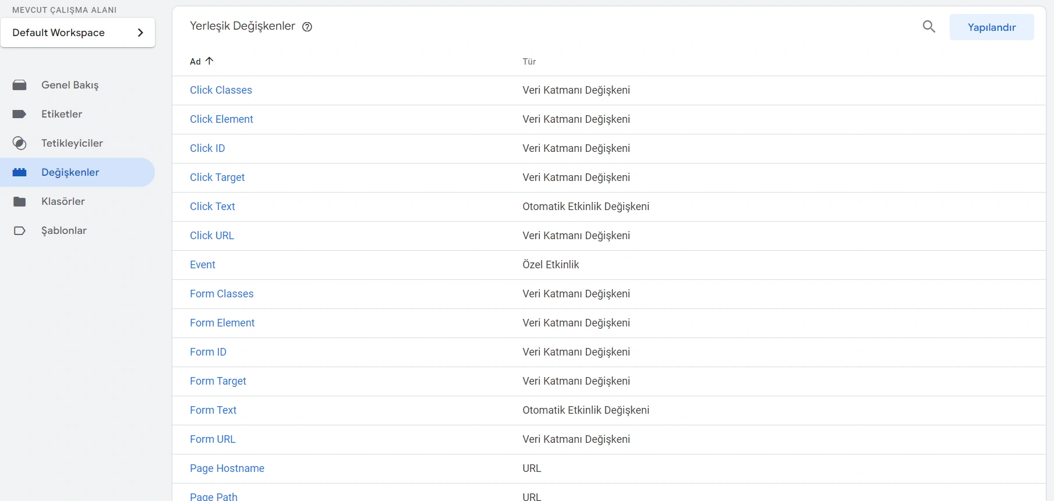Image resolution: width=1054 pixels, height=501 pixels.
Task: Click the MEVCUT ÇALIŞMA ALANI label
Action: pyautogui.click(x=65, y=10)
